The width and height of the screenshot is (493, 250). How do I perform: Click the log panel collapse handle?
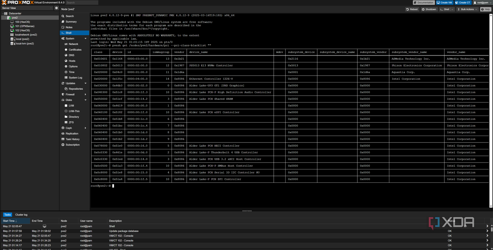click(x=247, y=211)
